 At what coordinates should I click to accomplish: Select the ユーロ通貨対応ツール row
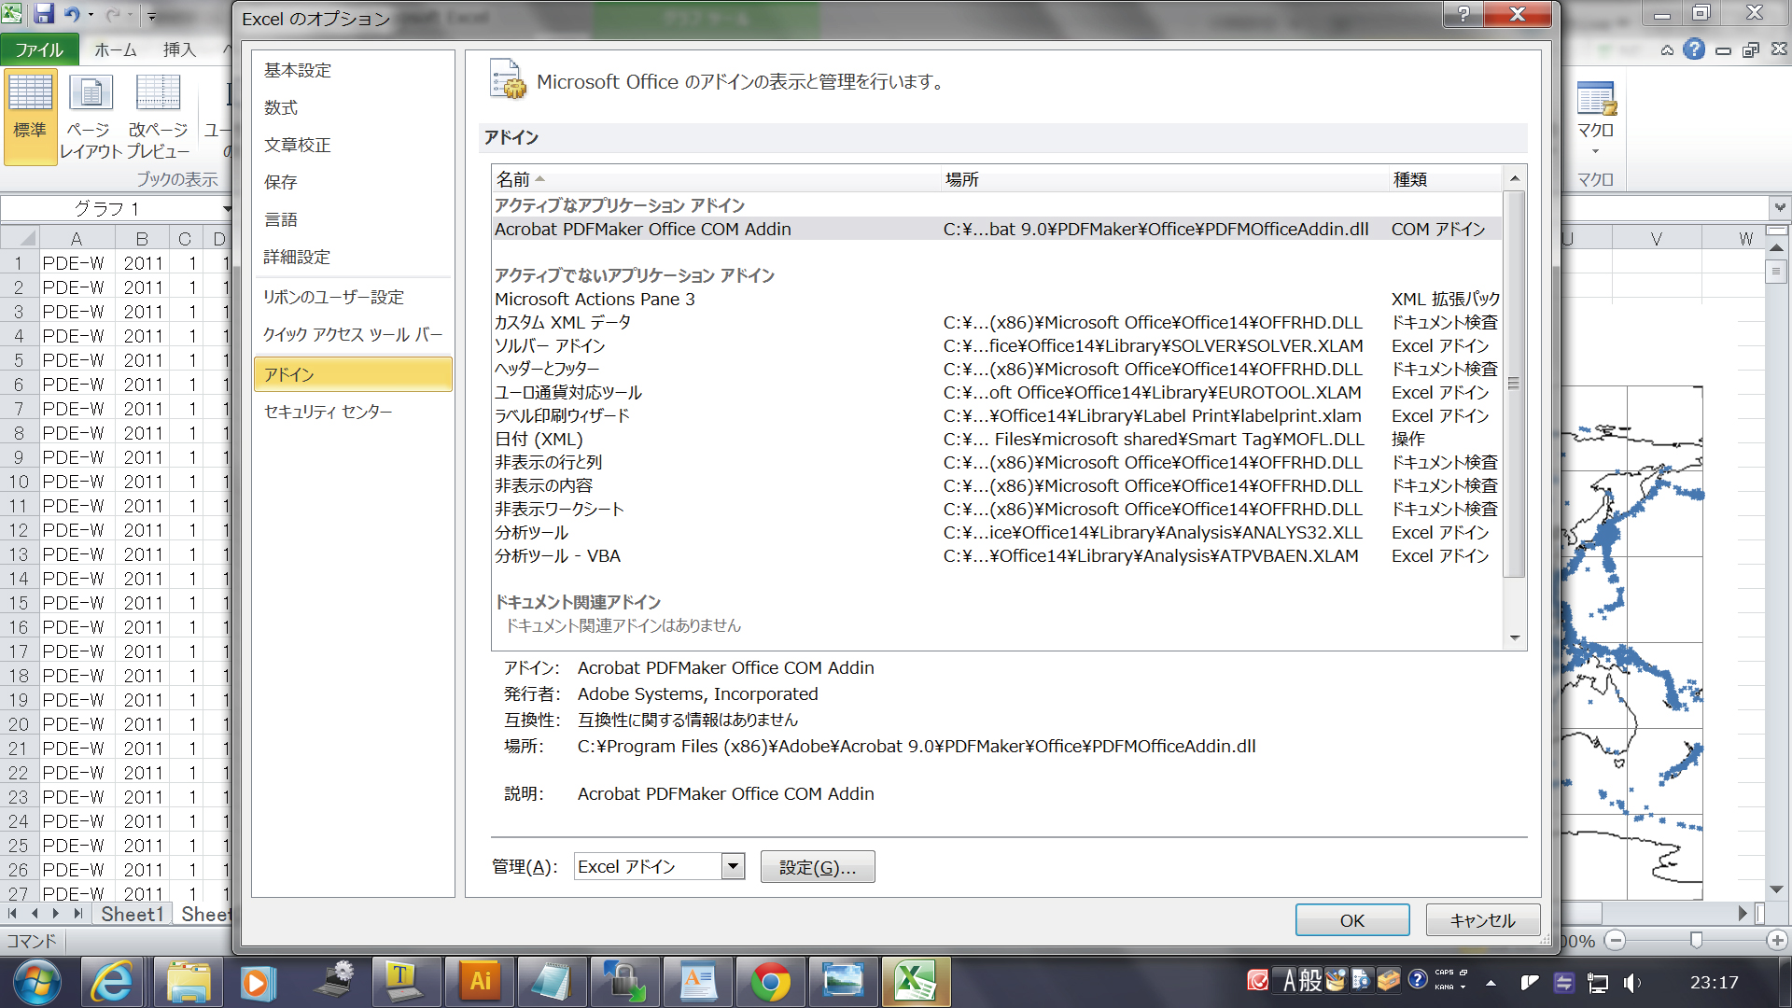[996, 392]
